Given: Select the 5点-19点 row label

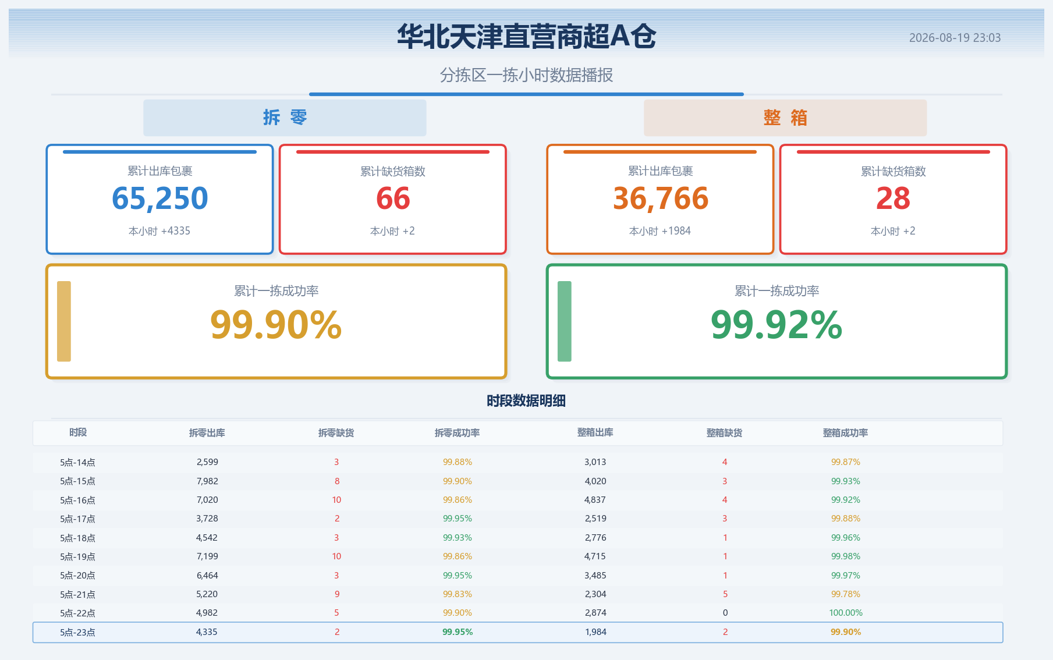Looking at the screenshot, I should (x=77, y=557).
